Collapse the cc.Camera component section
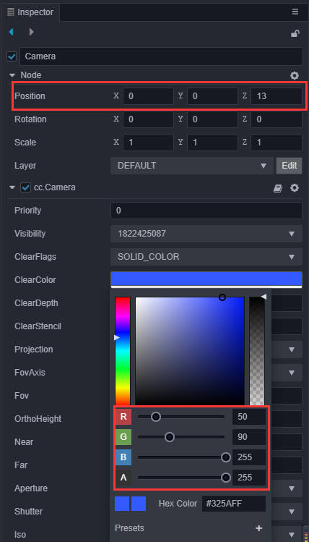The width and height of the screenshot is (309, 542). point(12,187)
